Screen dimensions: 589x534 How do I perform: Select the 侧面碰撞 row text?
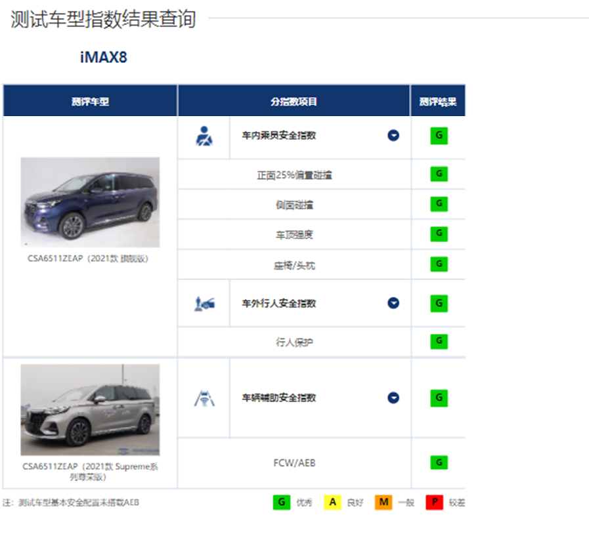(294, 205)
